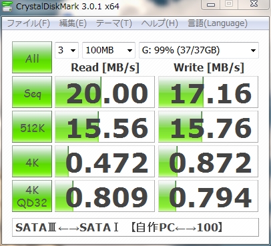
Task: Select the 4K write result 0.872
Action: [208, 161]
